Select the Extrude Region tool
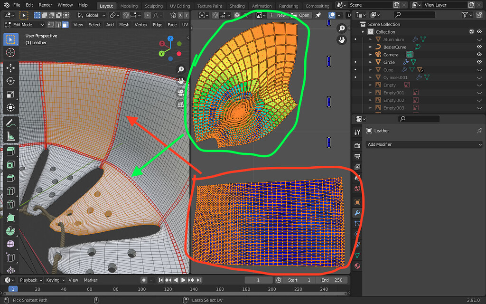Image resolution: width=486 pixels, height=304 pixels. tap(11, 152)
